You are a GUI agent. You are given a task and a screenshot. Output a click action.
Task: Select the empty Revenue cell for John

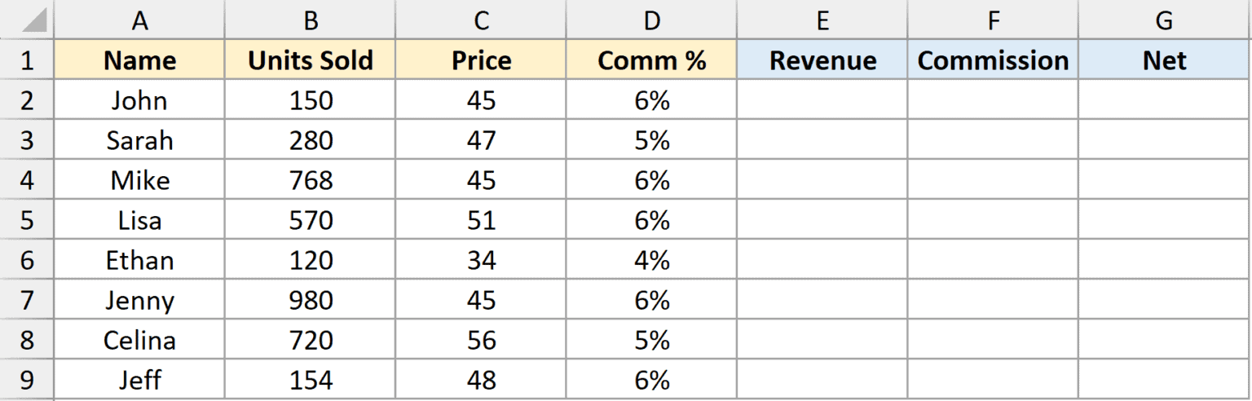[x=822, y=100]
